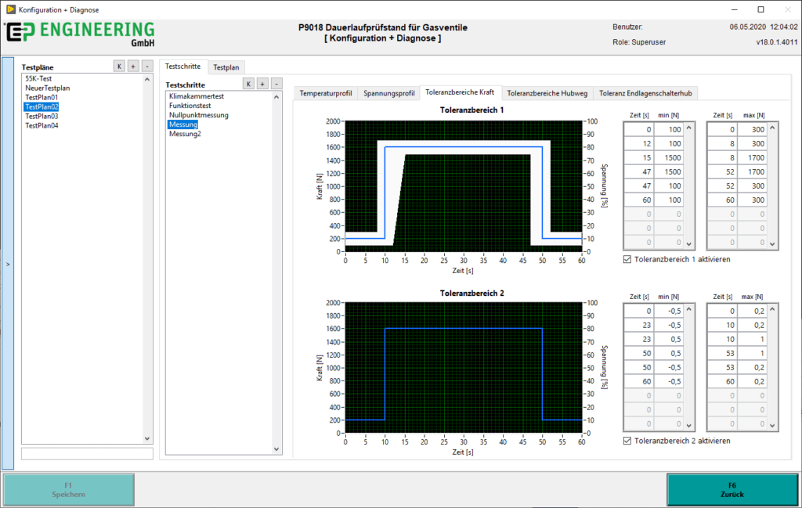
Task: Add a test step with Testschritte plus button
Action: coord(262,84)
